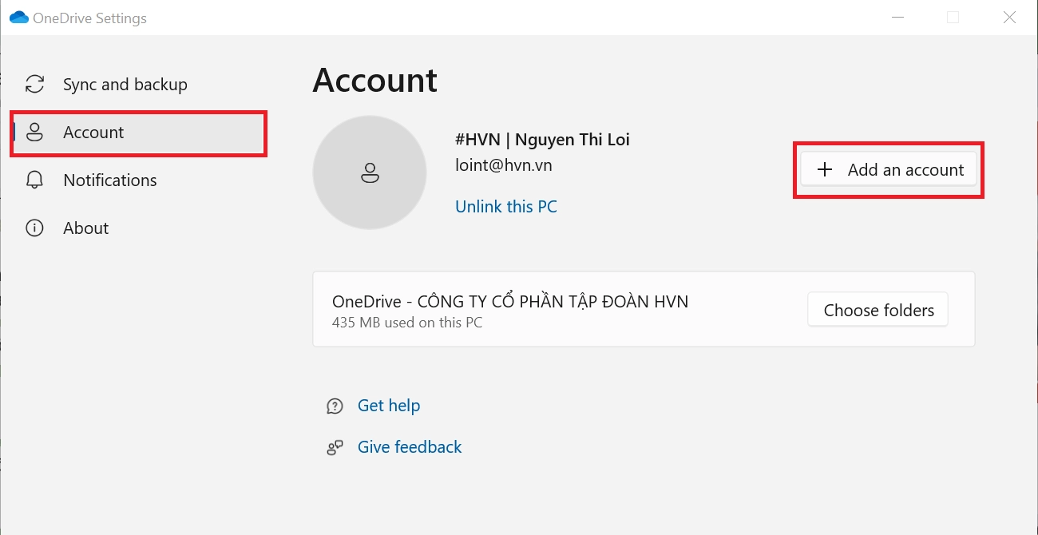This screenshot has height=535, width=1038.
Task: Click the Account person icon in sidebar
Action: pos(34,133)
